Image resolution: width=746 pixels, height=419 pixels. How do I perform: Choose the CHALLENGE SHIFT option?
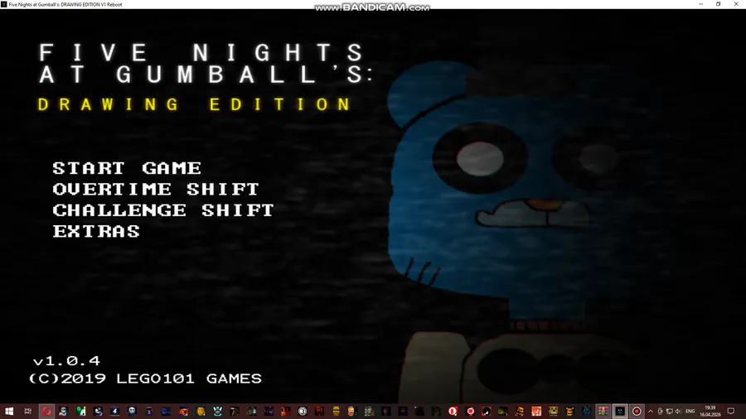[x=163, y=210]
